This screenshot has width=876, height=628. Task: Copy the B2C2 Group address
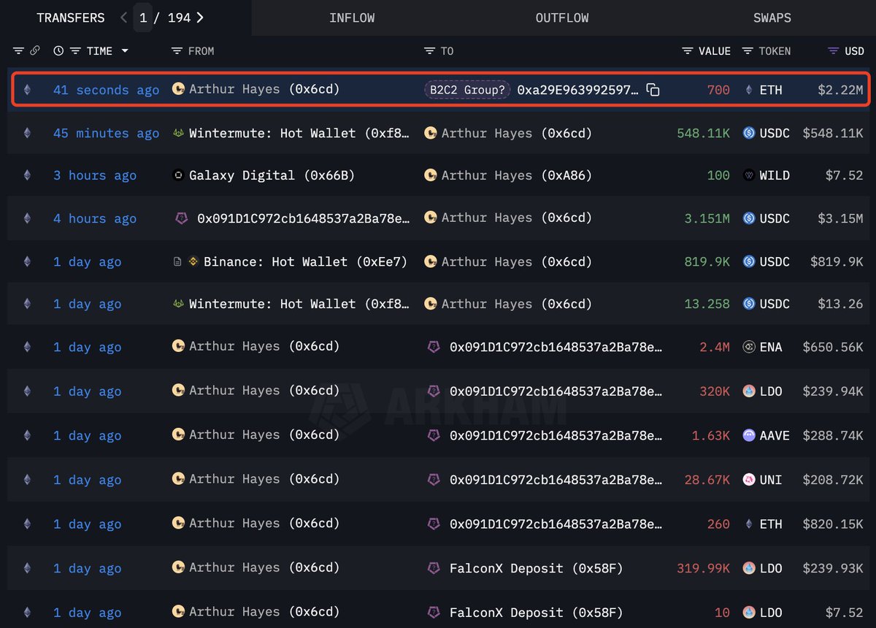tap(653, 90)
